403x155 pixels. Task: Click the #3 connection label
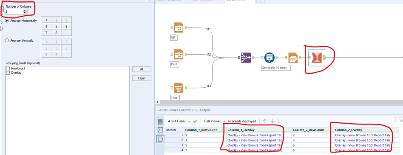click(x=209, y=86)
